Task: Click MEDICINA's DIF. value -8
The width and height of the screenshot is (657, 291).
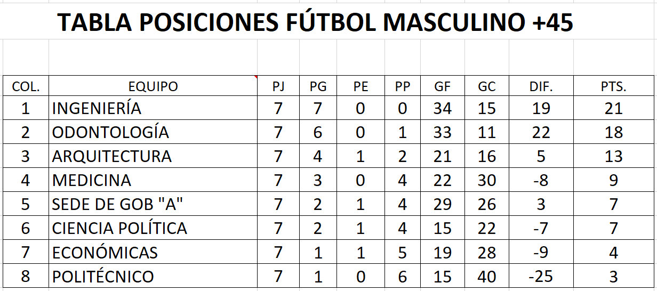Action: pos(541,180)
